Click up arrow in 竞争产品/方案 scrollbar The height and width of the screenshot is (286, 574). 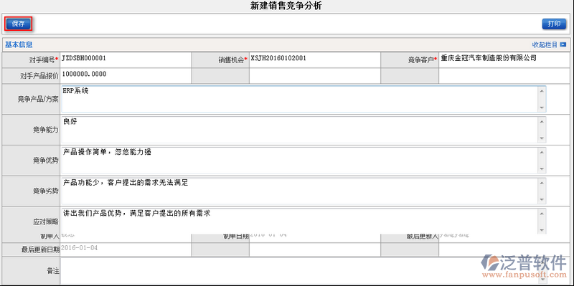click(542, 90)
